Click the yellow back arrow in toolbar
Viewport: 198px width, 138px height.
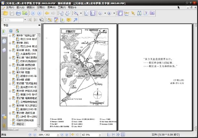[x=47, y=13]
